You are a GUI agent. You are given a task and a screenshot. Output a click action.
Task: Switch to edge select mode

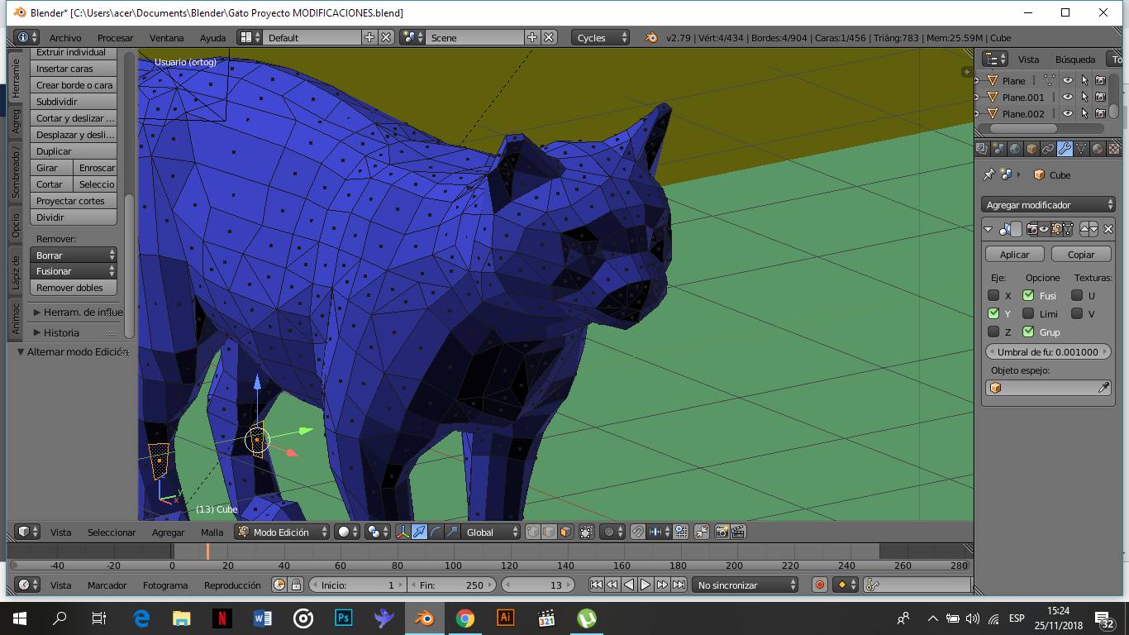click(x=549, y=532)
